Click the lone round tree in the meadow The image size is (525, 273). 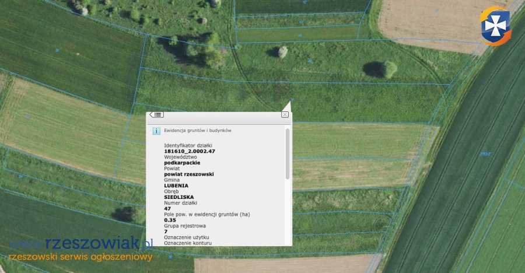(x=389, y=69)
